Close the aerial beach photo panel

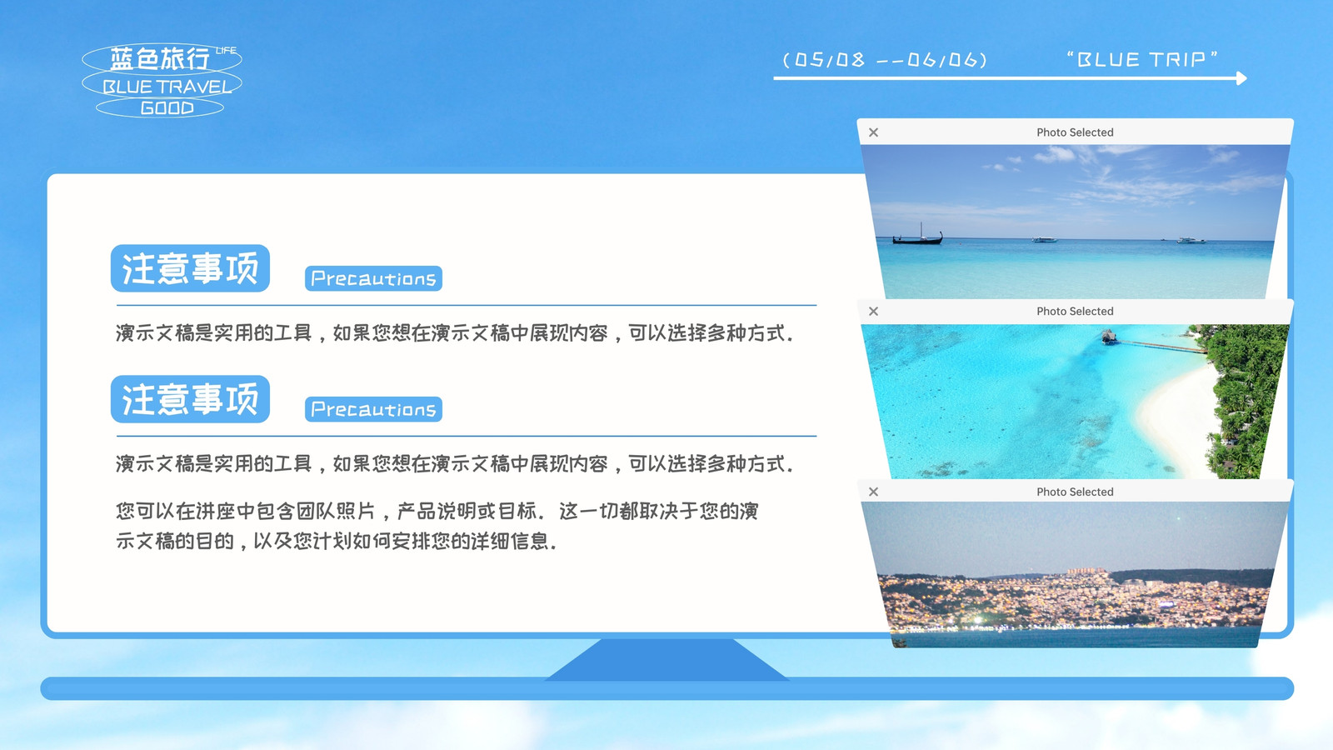pyautogui.click(x=873, y=312)
